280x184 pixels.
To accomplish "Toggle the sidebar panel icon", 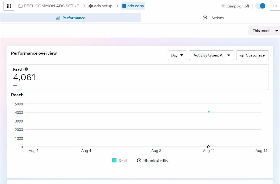I will click(9, 6).
